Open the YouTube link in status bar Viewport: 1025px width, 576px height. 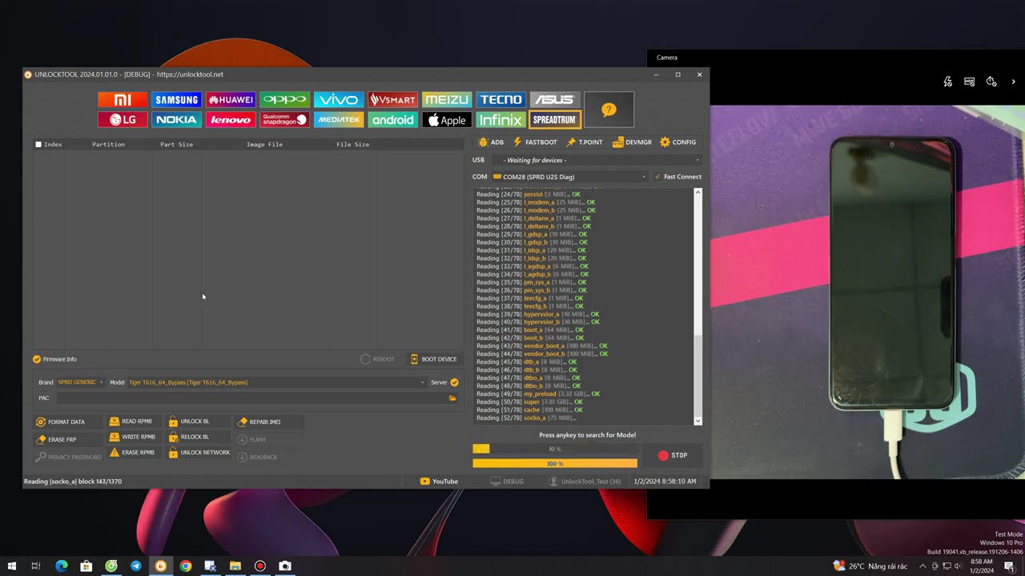[x=440, y=482]
